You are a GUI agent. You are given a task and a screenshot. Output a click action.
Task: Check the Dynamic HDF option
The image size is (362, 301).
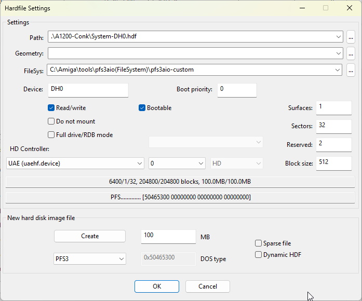(259, 255)
